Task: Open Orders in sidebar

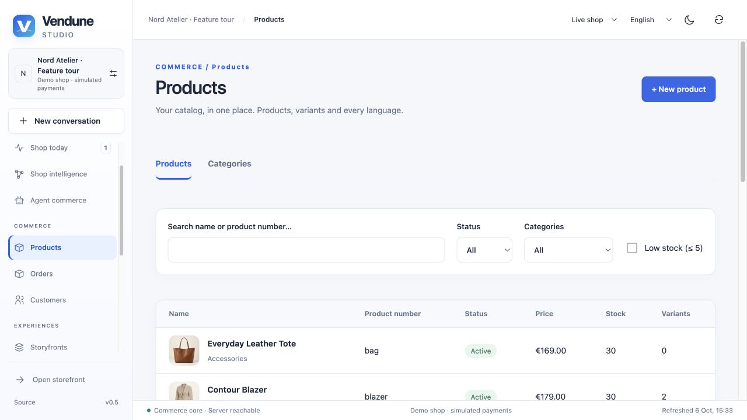Action: pos(62,274)
